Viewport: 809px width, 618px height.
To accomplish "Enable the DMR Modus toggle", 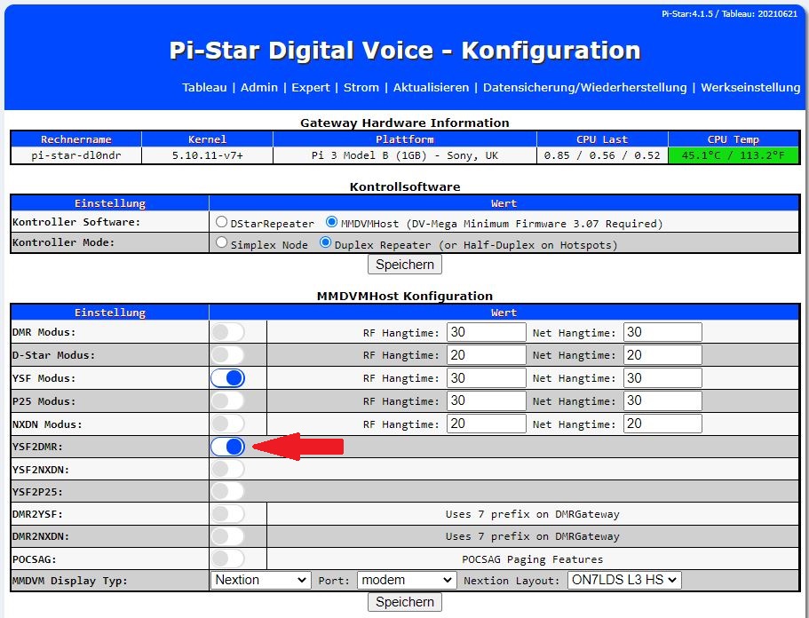I will tap(227, 332).
